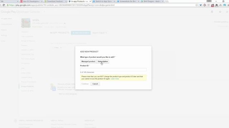Close the Sketch to App Store tab
The width and height of the screenshot is (229, 128).
click(114, 1)
